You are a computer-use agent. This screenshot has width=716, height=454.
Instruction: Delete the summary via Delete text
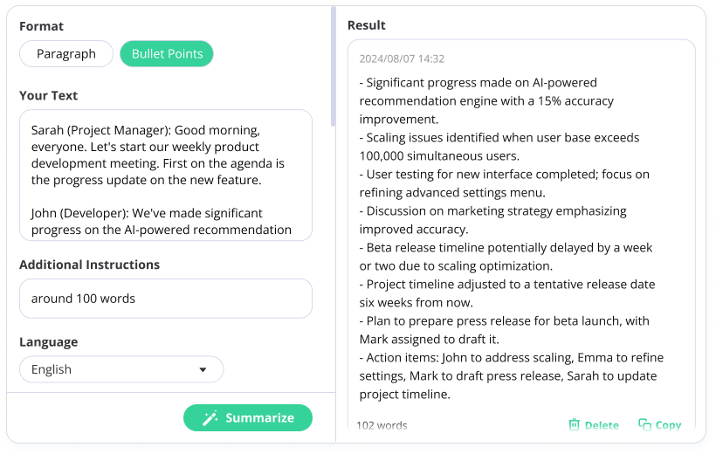[602, 425]
